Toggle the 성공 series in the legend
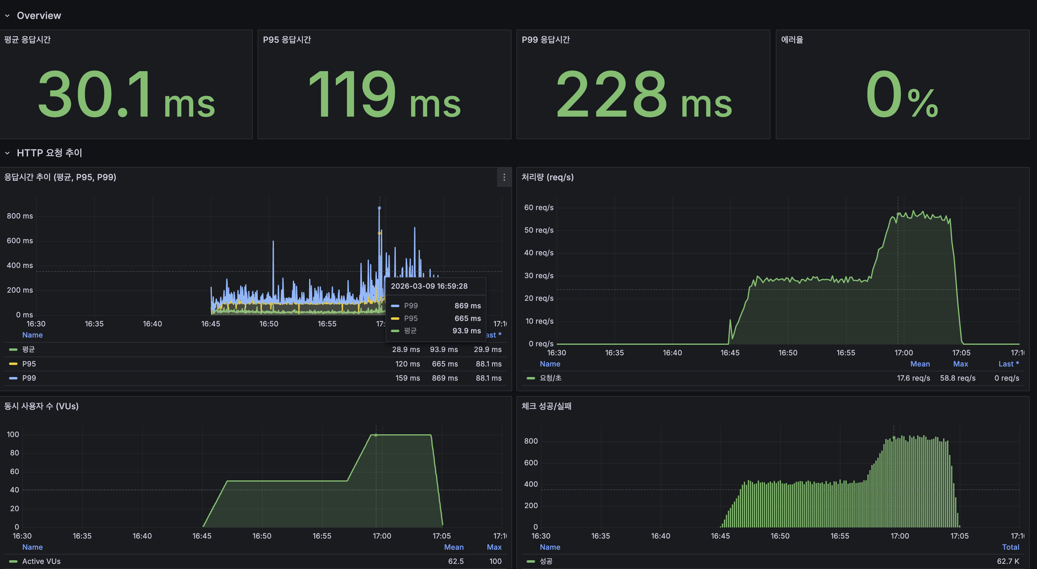Viewport: 1037px width, 569px height. 546,561
